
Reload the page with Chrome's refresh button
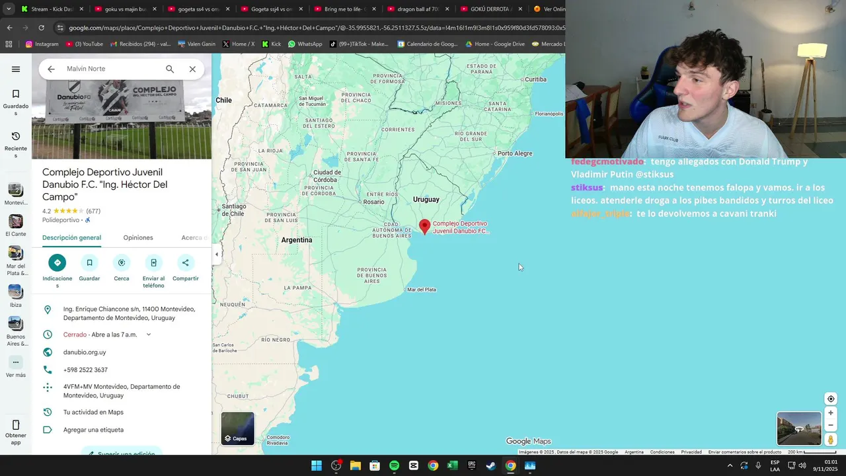click(41, 28)
